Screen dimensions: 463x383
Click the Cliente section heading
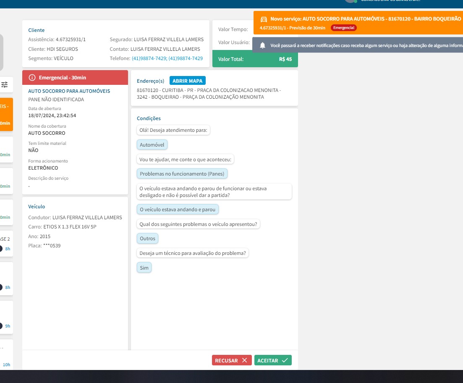pos(37,30)
